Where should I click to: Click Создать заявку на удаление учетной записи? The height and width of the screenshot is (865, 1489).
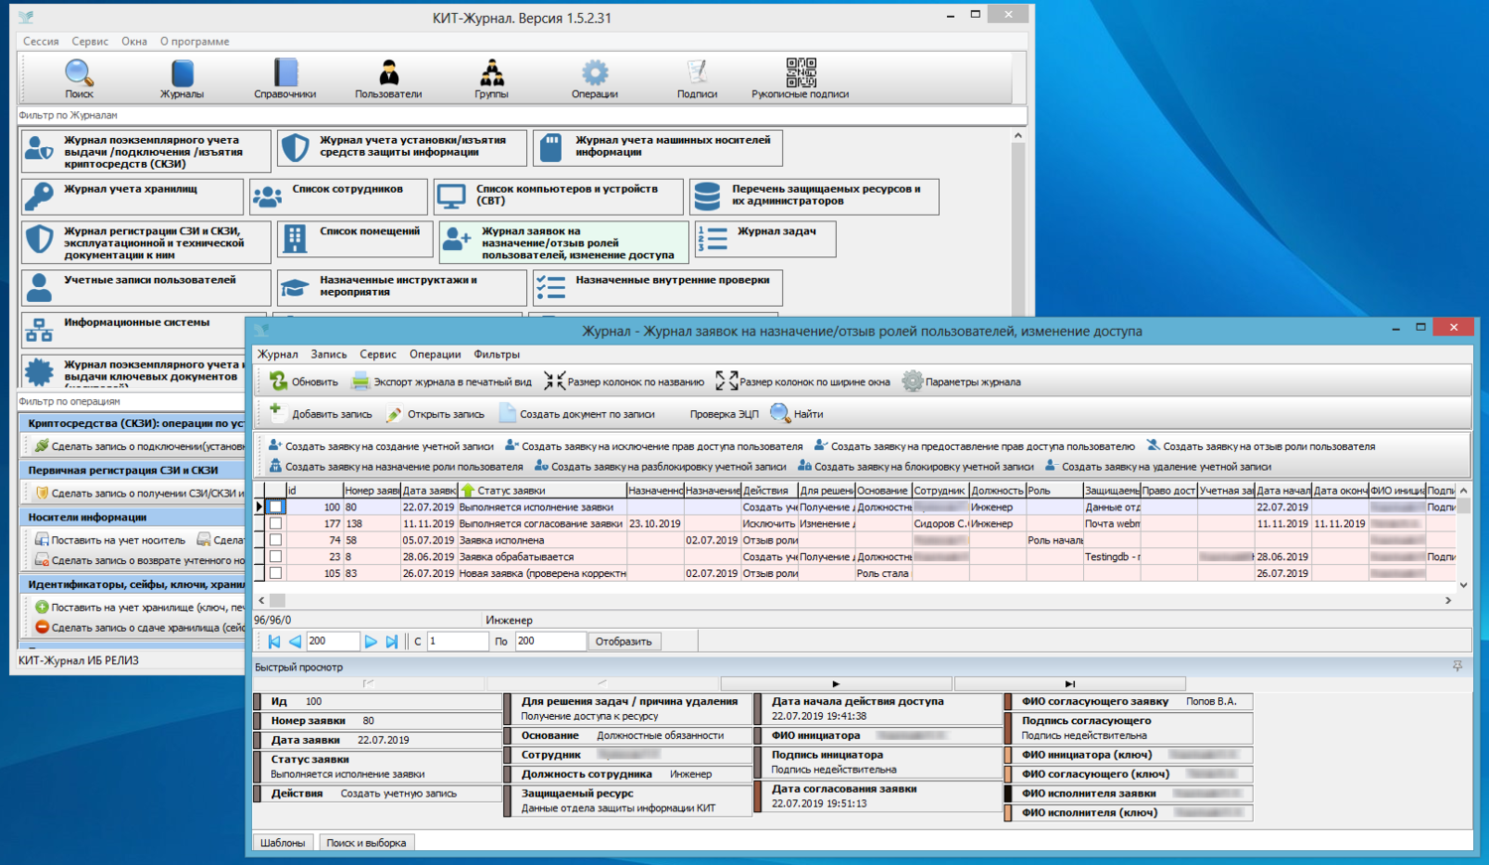(1157, 467)
